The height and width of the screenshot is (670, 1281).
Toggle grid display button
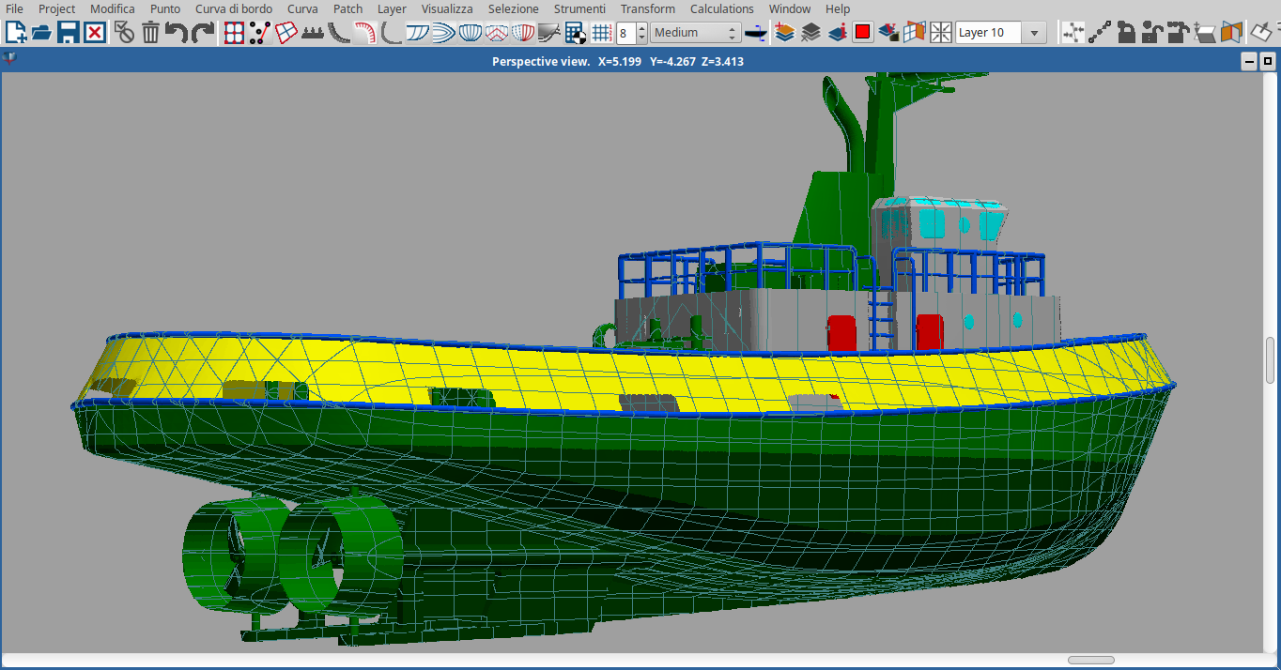(x=602, y=33)
